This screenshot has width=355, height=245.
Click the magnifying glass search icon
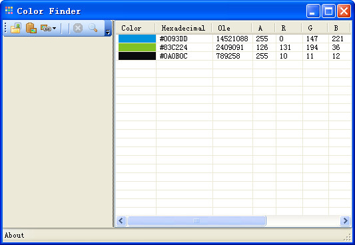tap(93, 28)
